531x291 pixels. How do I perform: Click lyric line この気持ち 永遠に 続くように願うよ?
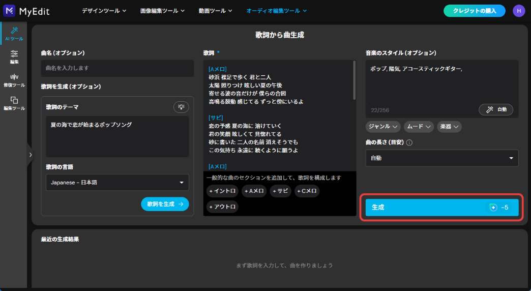tap(253, 151)
